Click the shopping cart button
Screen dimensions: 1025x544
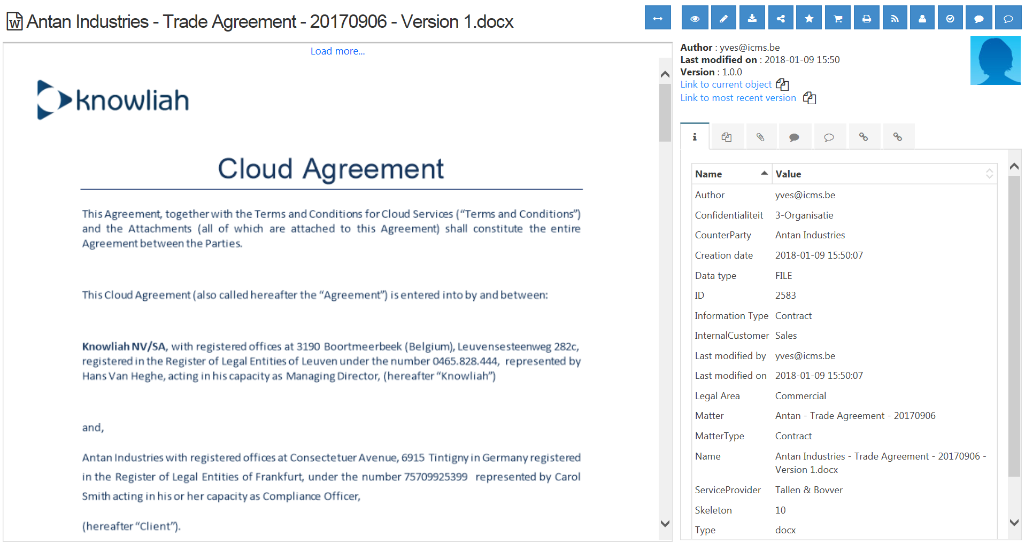click(x=838, y=18)
